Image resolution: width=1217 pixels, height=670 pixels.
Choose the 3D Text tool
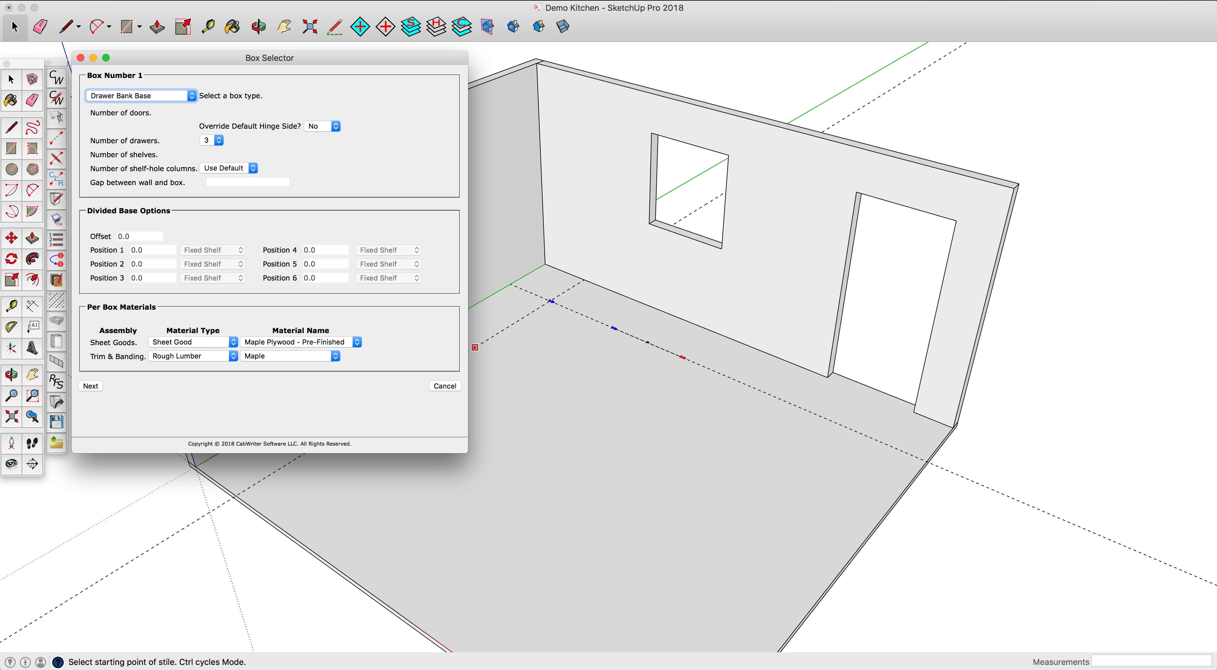32,348
